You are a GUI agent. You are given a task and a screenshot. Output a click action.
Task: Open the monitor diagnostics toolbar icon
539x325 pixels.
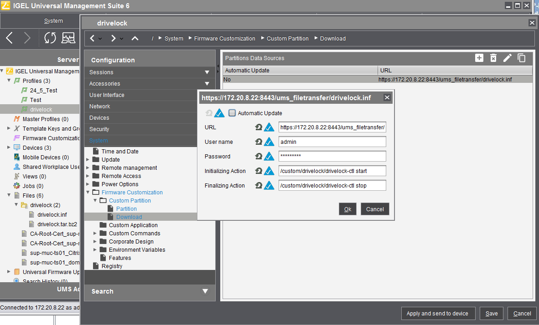[68, 38]
